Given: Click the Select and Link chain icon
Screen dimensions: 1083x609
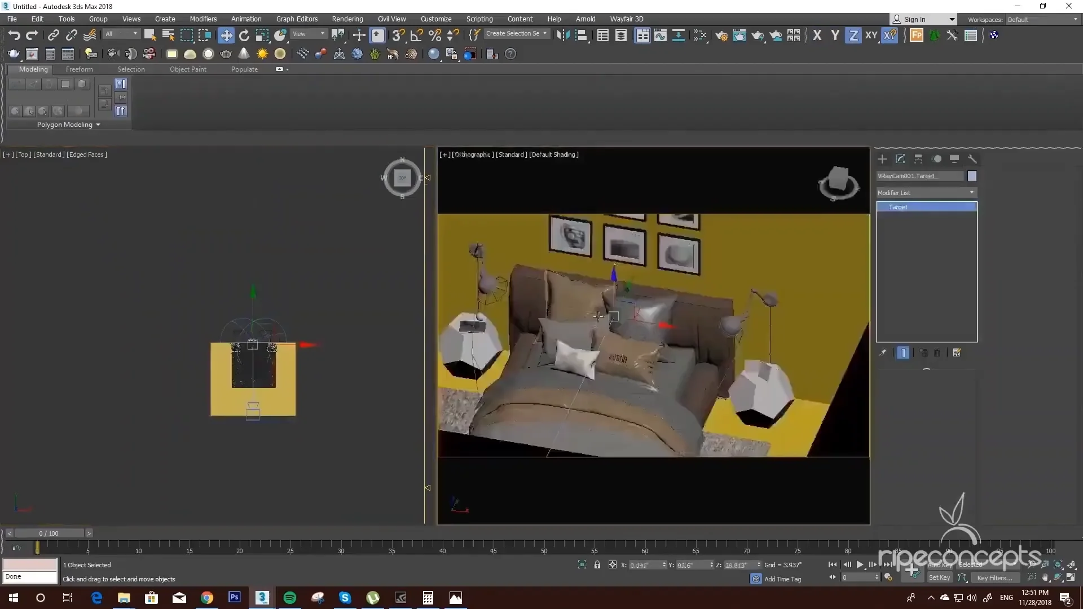Looking at the screenshot, I should [53, 36].
